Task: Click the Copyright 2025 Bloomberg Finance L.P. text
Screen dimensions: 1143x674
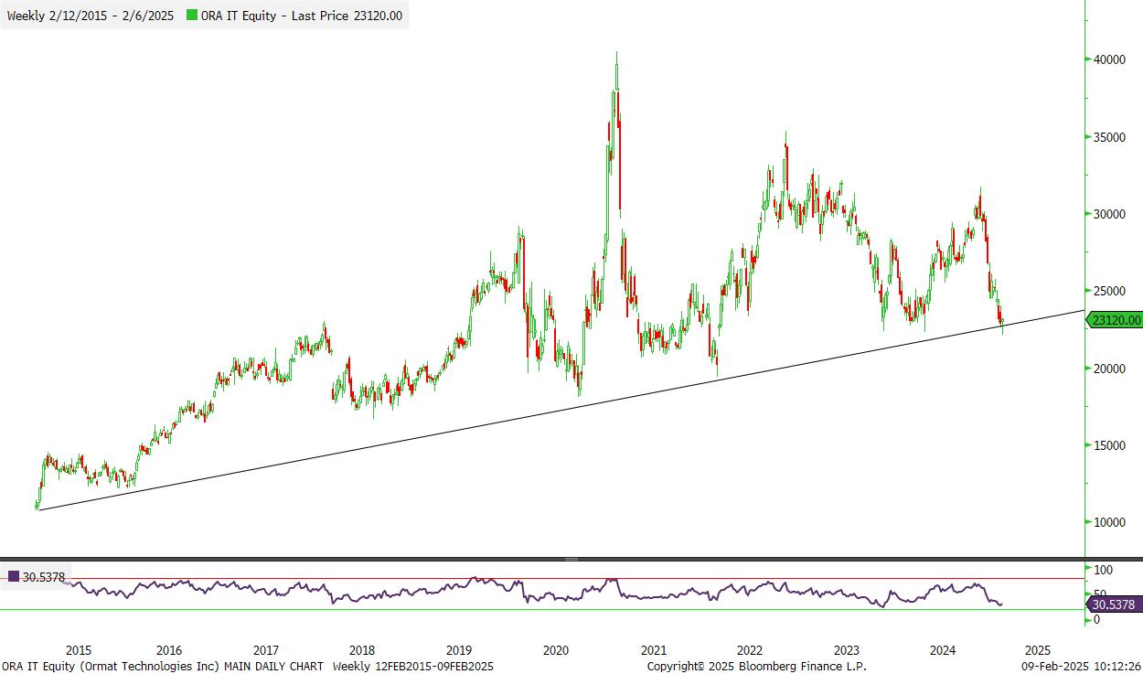Action: tap(757, 666)
